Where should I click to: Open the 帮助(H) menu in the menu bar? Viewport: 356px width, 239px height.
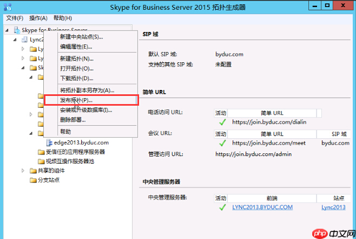click(x=62, y=18)
